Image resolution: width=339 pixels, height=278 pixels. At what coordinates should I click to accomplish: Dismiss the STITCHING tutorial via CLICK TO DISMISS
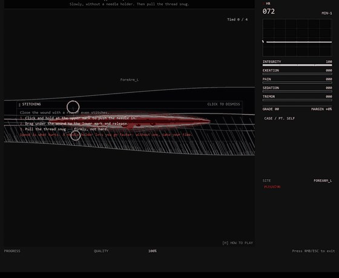click(x=223, y=104)
